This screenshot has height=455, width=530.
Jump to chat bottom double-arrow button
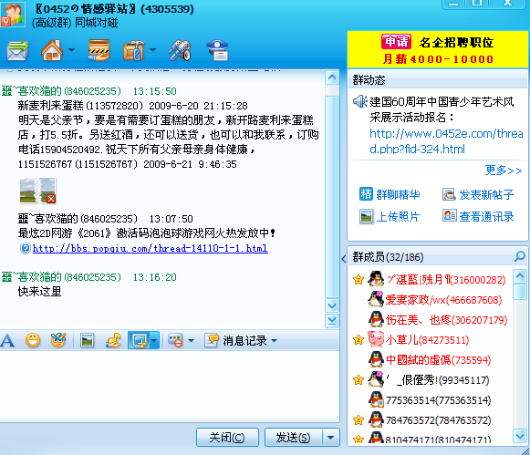[332, 320]
